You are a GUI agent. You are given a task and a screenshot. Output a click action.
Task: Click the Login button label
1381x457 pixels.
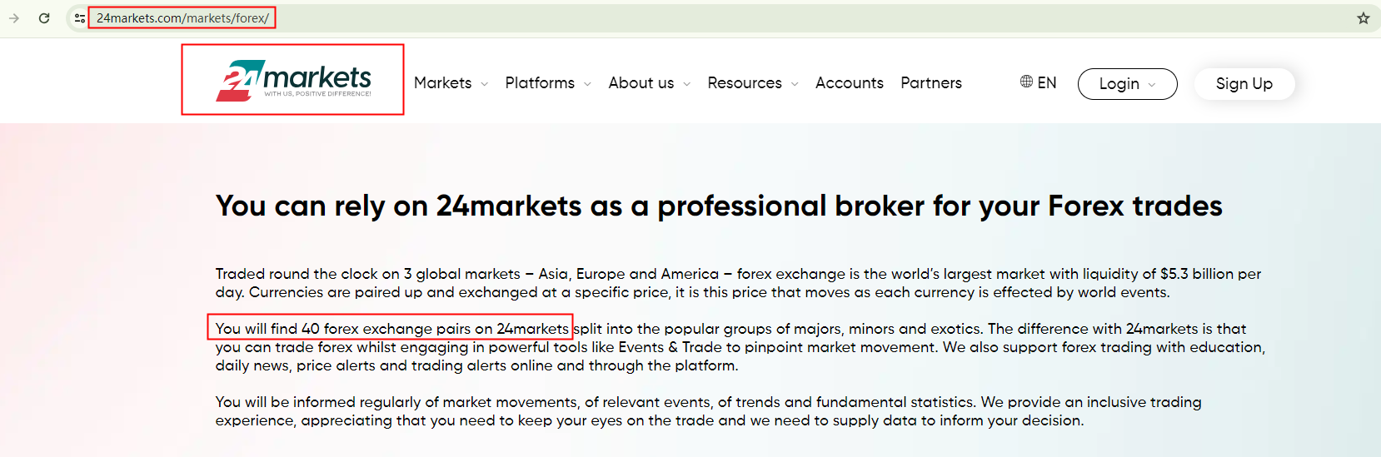1119,83
